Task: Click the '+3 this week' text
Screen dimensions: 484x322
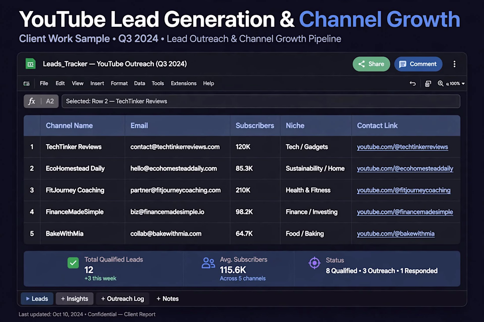Action: point(100,278)
